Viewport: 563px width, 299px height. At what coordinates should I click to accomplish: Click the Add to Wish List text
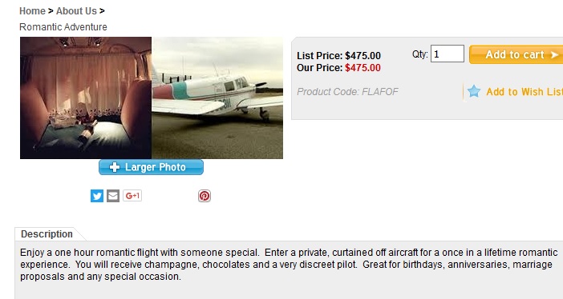tap(525, 92)
